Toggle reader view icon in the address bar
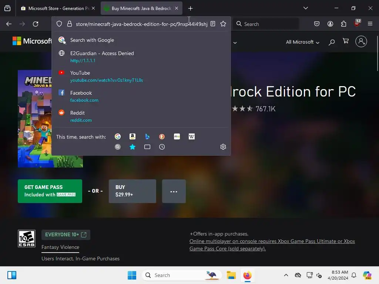The height and width of the screenshot is (284, 379). coord(213,24)
